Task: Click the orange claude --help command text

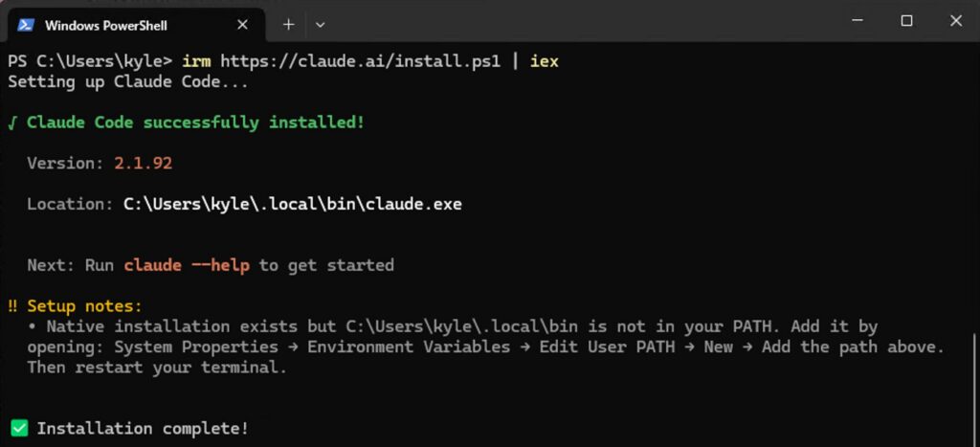Action: click(187, 265)
